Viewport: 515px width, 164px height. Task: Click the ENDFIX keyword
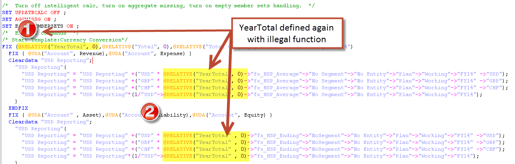18,108
